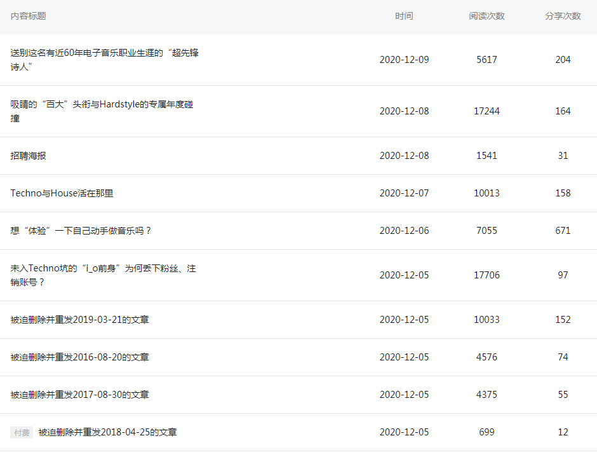Open the article about the “超先锋诗人”
This screenshot has width=597, height=457.
click(x=104, y=60)
